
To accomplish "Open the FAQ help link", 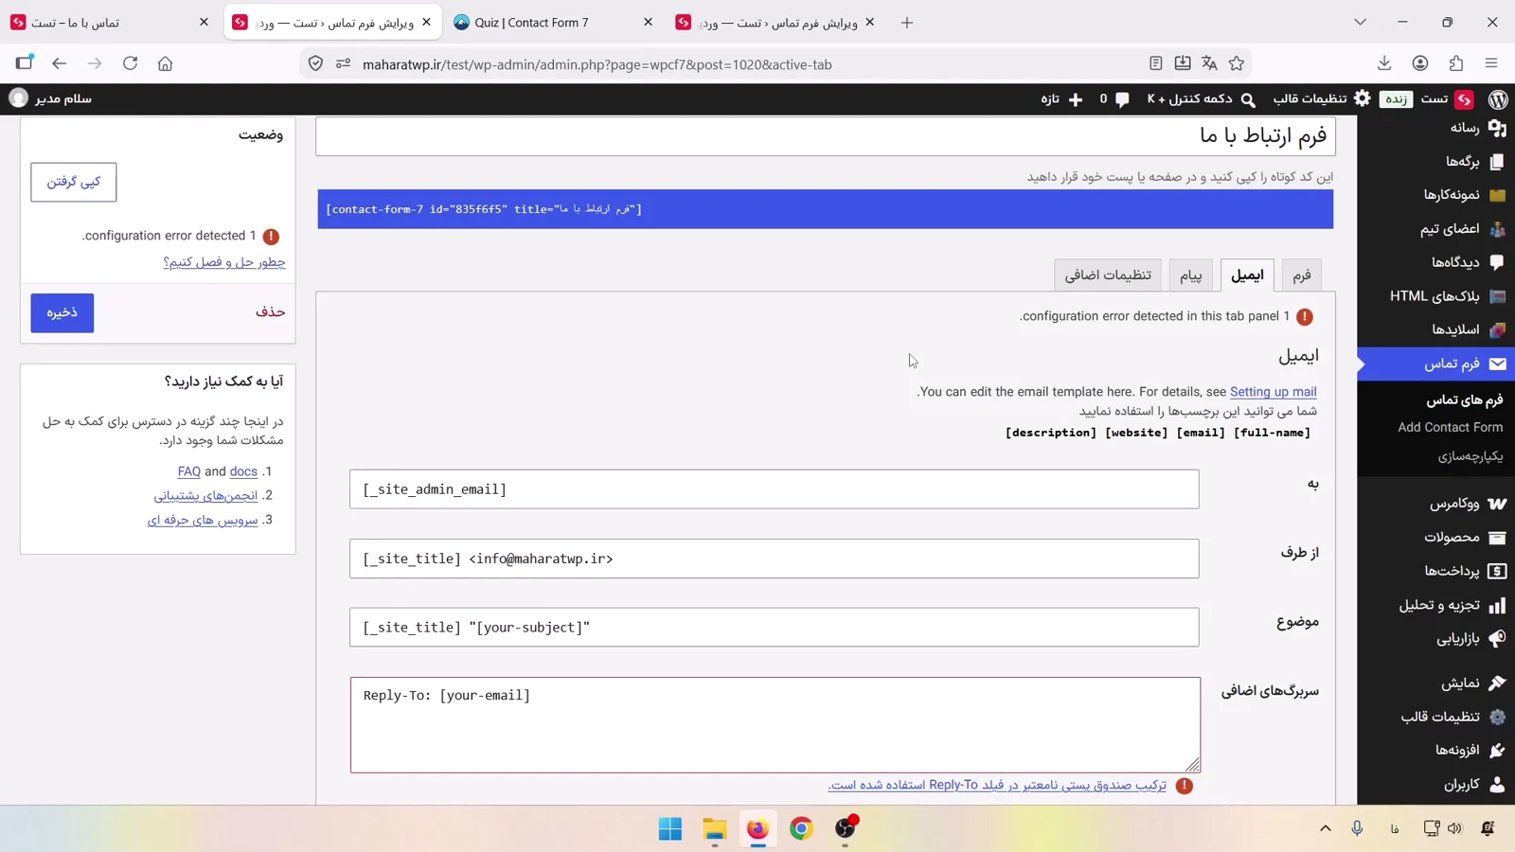I will click(x=189, y=470).
